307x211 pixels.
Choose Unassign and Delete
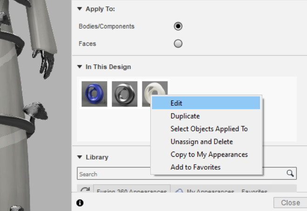point(206,141)
